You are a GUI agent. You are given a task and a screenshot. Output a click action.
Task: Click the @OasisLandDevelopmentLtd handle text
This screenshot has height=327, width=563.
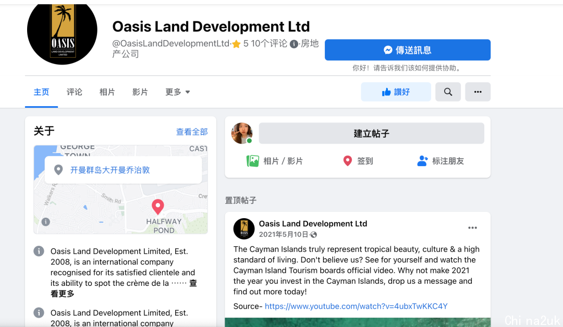point(171,43)
